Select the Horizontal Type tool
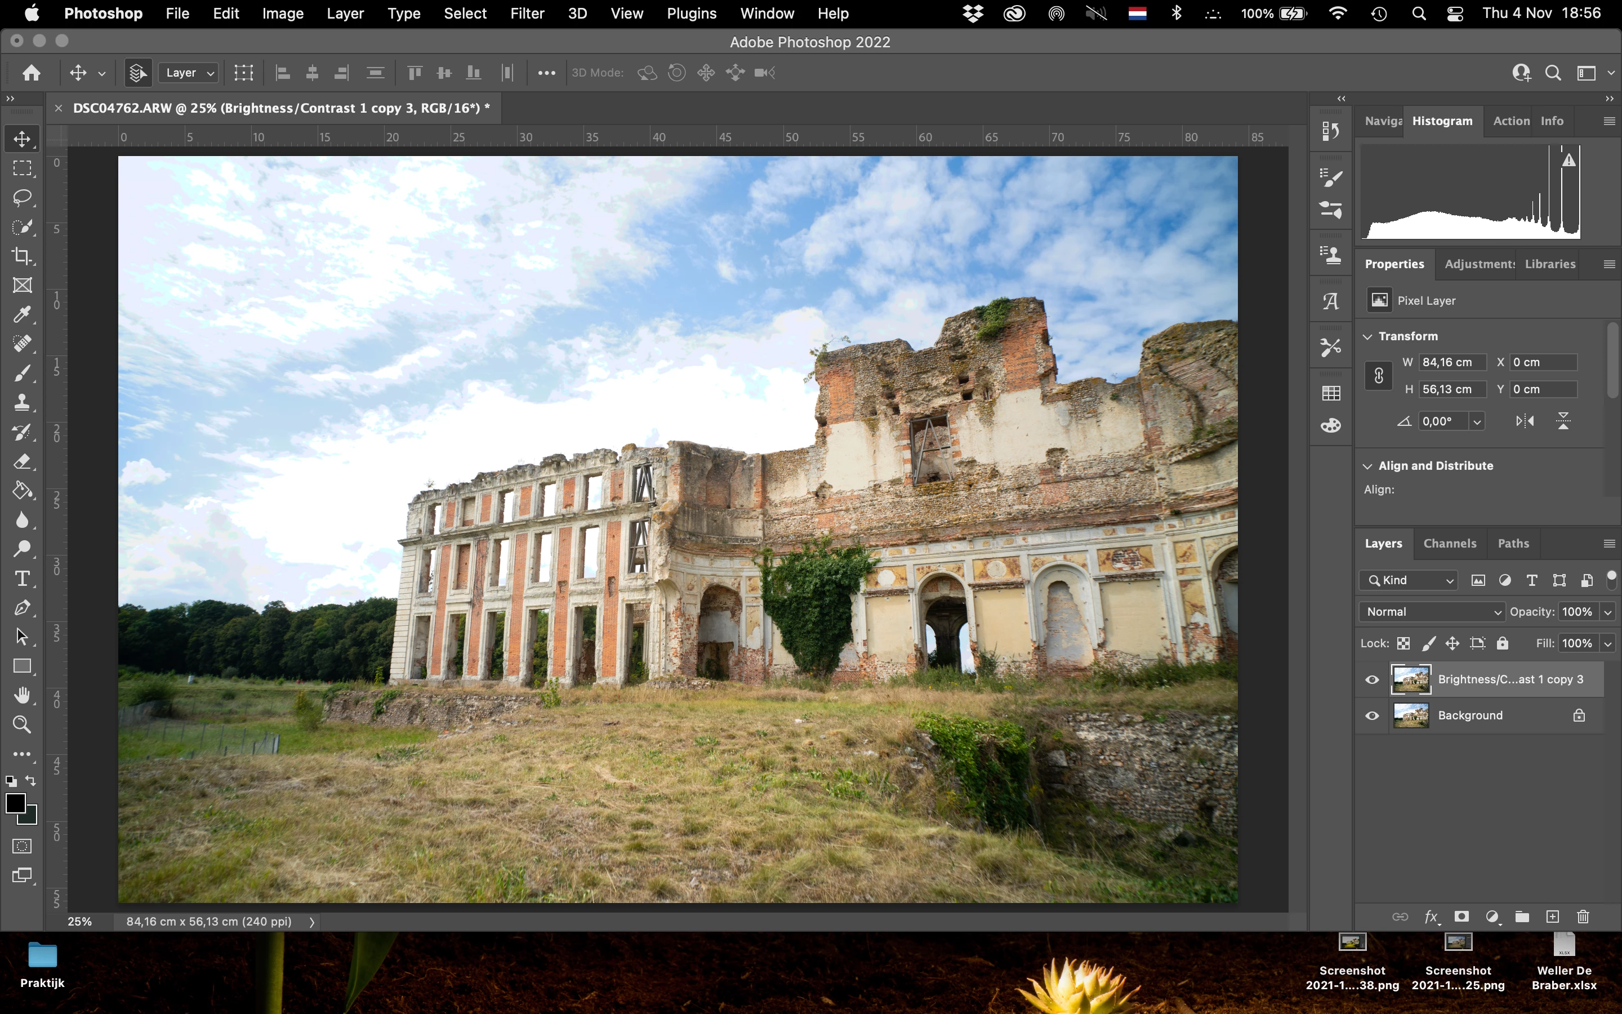Viewport: 1622px width, 1014px height. point(22,578)
